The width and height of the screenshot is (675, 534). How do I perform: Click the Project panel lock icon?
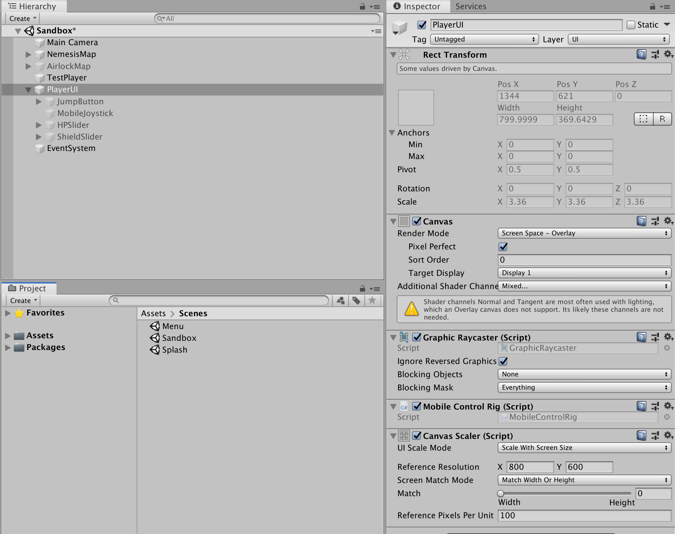362,288
